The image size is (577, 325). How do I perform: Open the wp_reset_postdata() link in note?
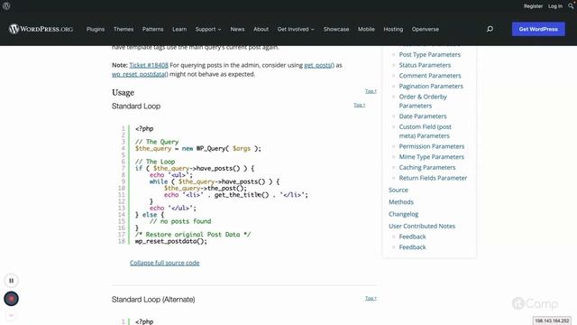[140, 74]
